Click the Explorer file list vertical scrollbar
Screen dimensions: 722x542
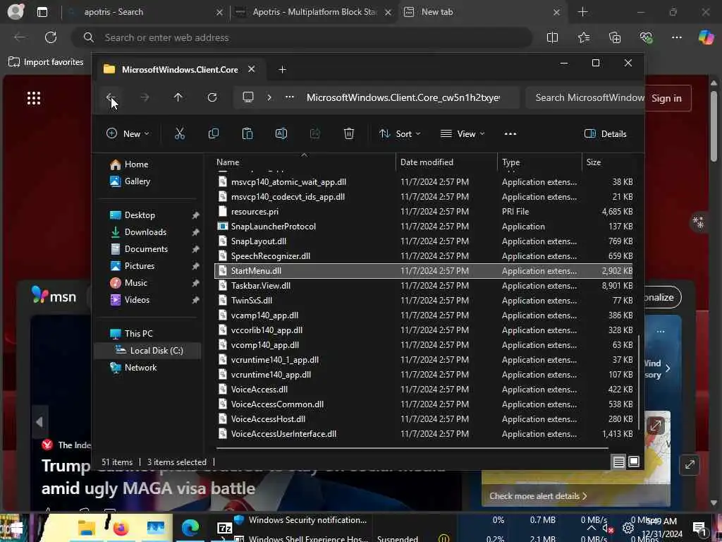point(639,383)
